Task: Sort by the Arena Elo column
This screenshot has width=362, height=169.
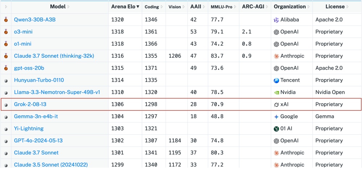Action: point(125,6)
